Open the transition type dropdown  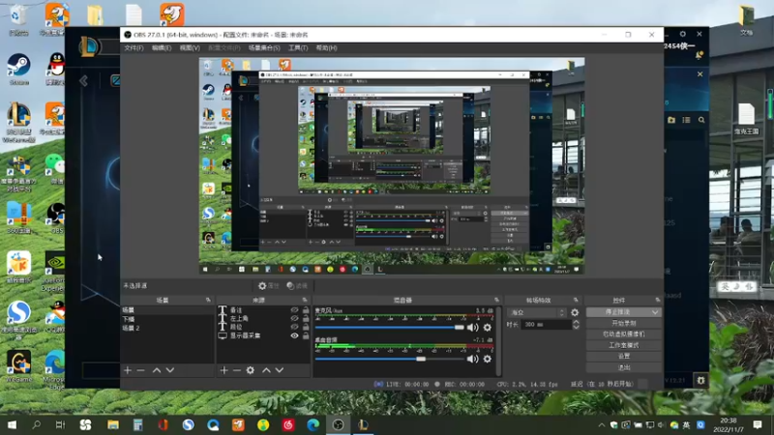pyautogui.click(x=537, y=312)
